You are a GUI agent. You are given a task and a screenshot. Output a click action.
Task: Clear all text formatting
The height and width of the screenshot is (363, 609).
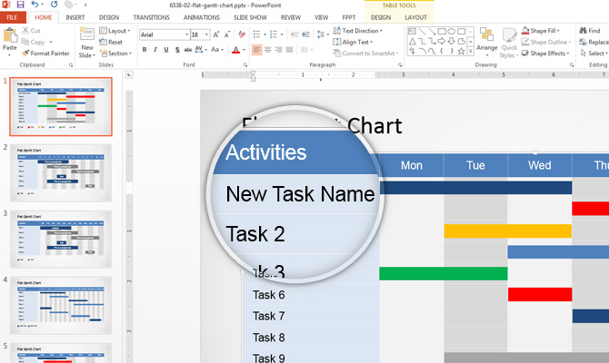242,34
